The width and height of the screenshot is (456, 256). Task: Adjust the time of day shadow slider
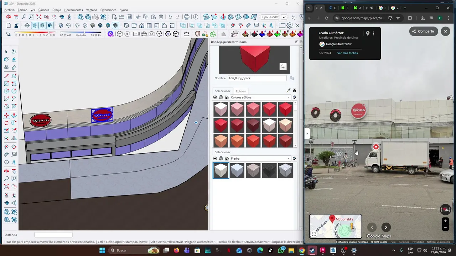coord(84,32)
